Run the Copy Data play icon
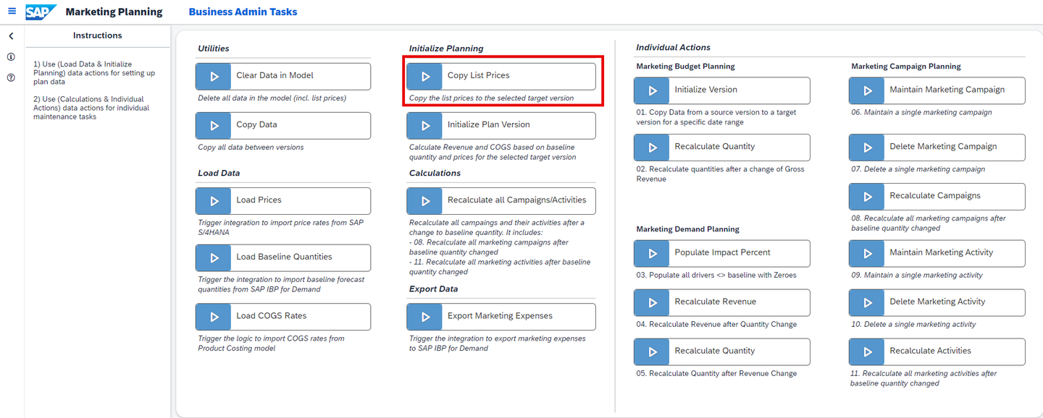 click(x=214, y=125)
